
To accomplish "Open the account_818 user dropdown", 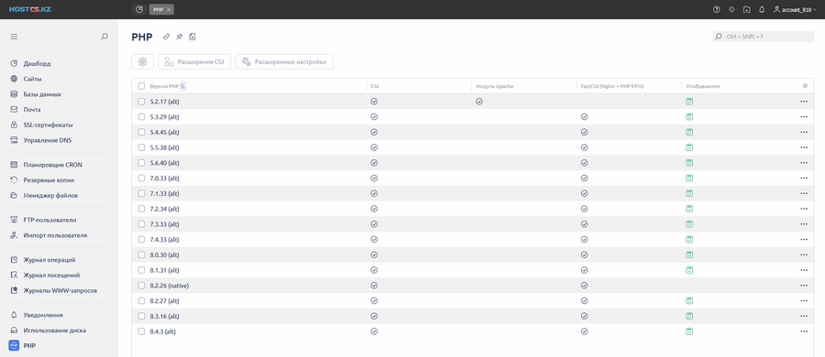I will coord(795,9).
